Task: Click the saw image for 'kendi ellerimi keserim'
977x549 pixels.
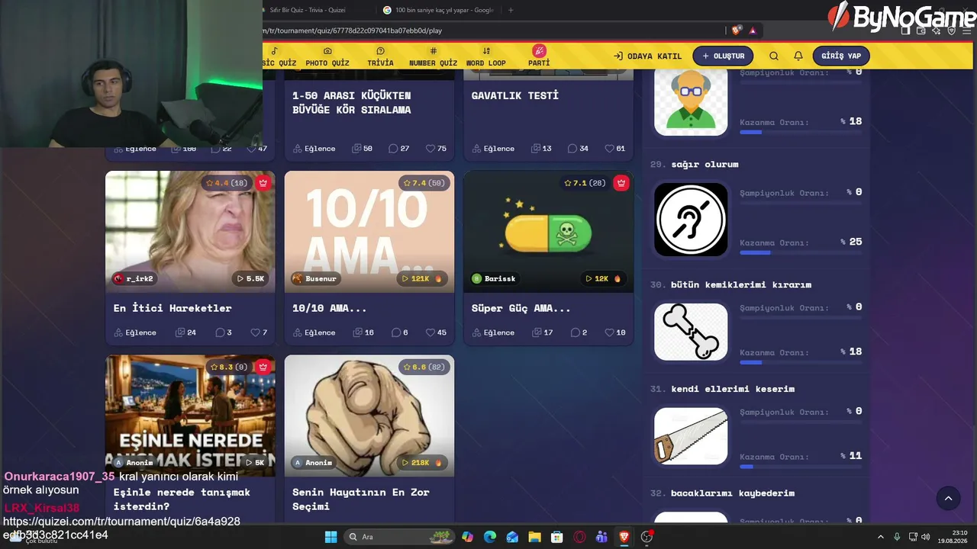Action: tap(691, 436)
